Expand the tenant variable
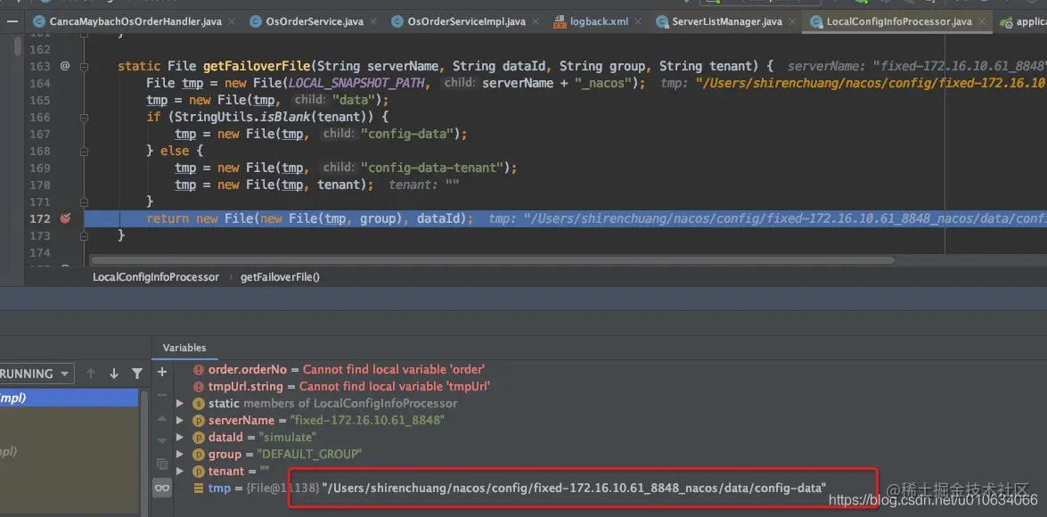Image resolution: width=1047 pixels, height=517 pixels. (179, 471)
